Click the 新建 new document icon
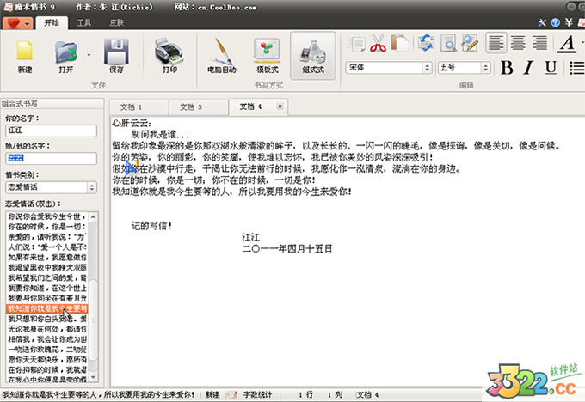Image resolution: width=585 pixels, height=402 pixels. [x=25, y=56]
